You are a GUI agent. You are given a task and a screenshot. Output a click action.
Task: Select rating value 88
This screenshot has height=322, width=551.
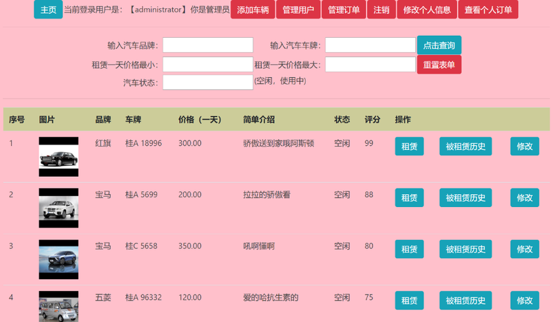[x=369, y=195]
